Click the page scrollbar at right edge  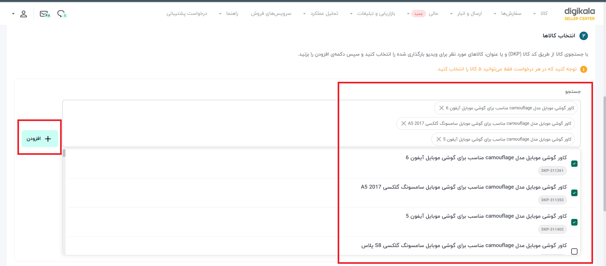point(604,154)
